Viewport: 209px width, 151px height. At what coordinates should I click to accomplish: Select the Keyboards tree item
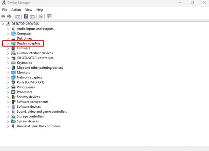coord(24,63)
